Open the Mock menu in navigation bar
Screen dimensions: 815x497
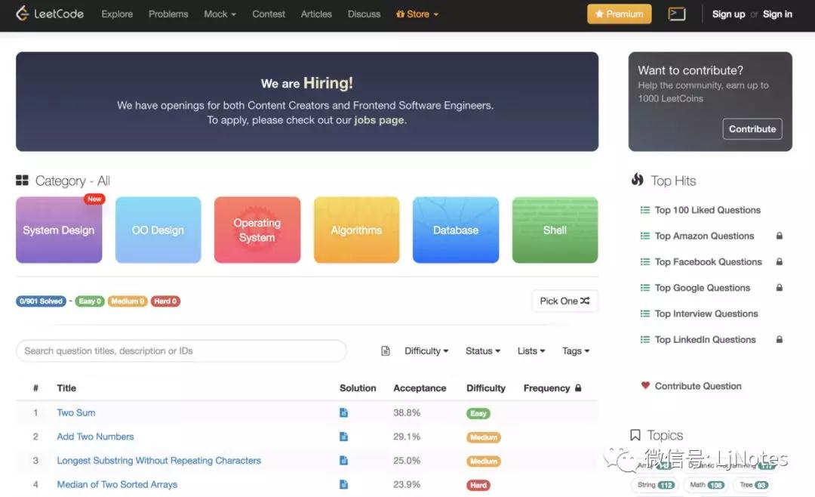coord(220,14)
